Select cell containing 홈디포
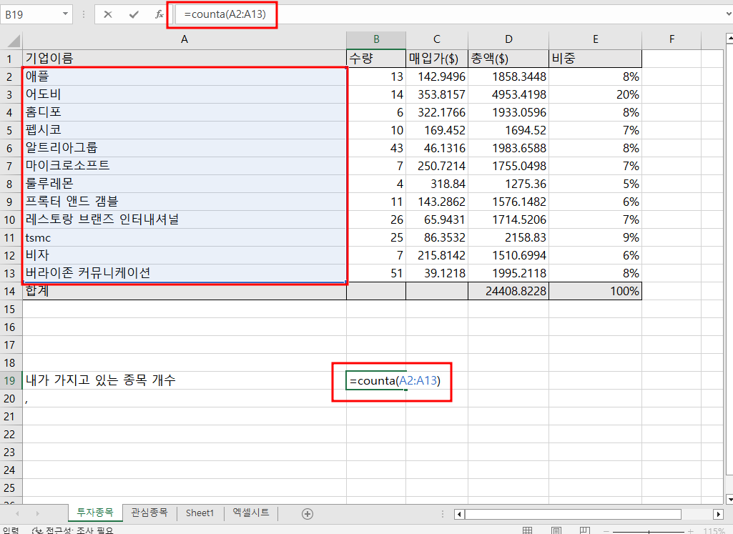Viewport: 733px width, 534px height. 185,112
